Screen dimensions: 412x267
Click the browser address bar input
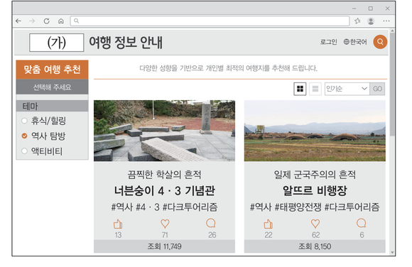(x=210, y=21)
